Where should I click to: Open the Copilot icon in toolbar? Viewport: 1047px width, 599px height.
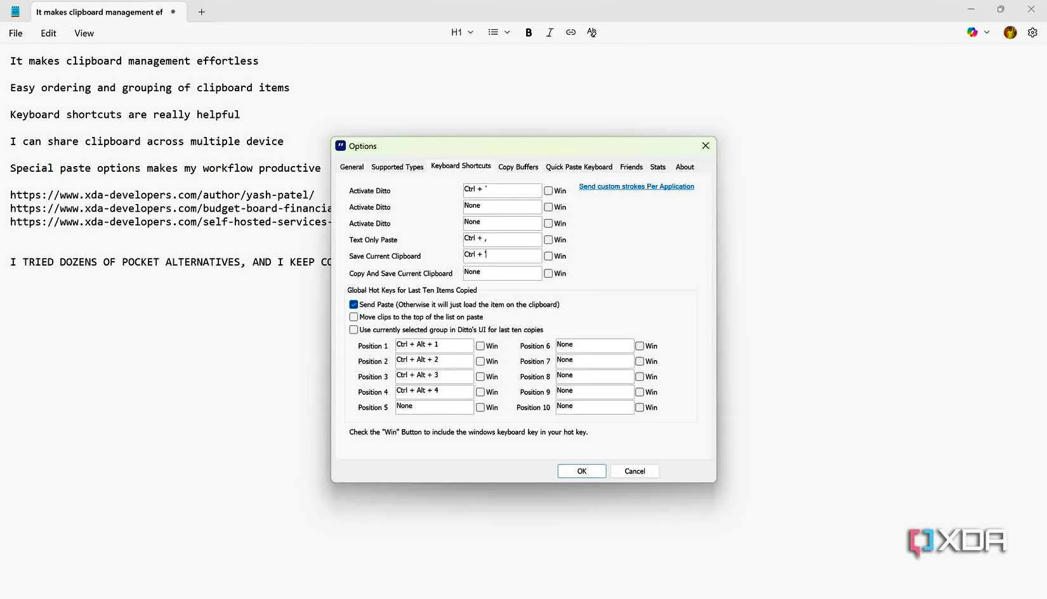(971, 32)
